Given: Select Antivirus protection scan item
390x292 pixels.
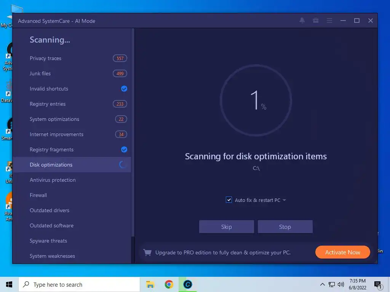Looking at the screenshot, I should click(x=72, y=180).
